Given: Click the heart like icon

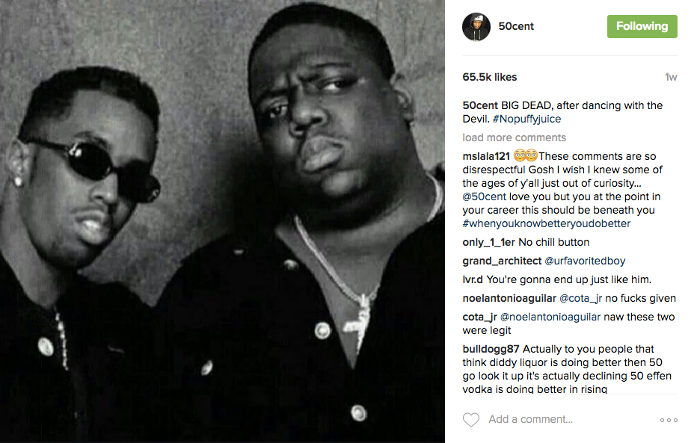Looking at the screenshot, I should click(471, 419).
